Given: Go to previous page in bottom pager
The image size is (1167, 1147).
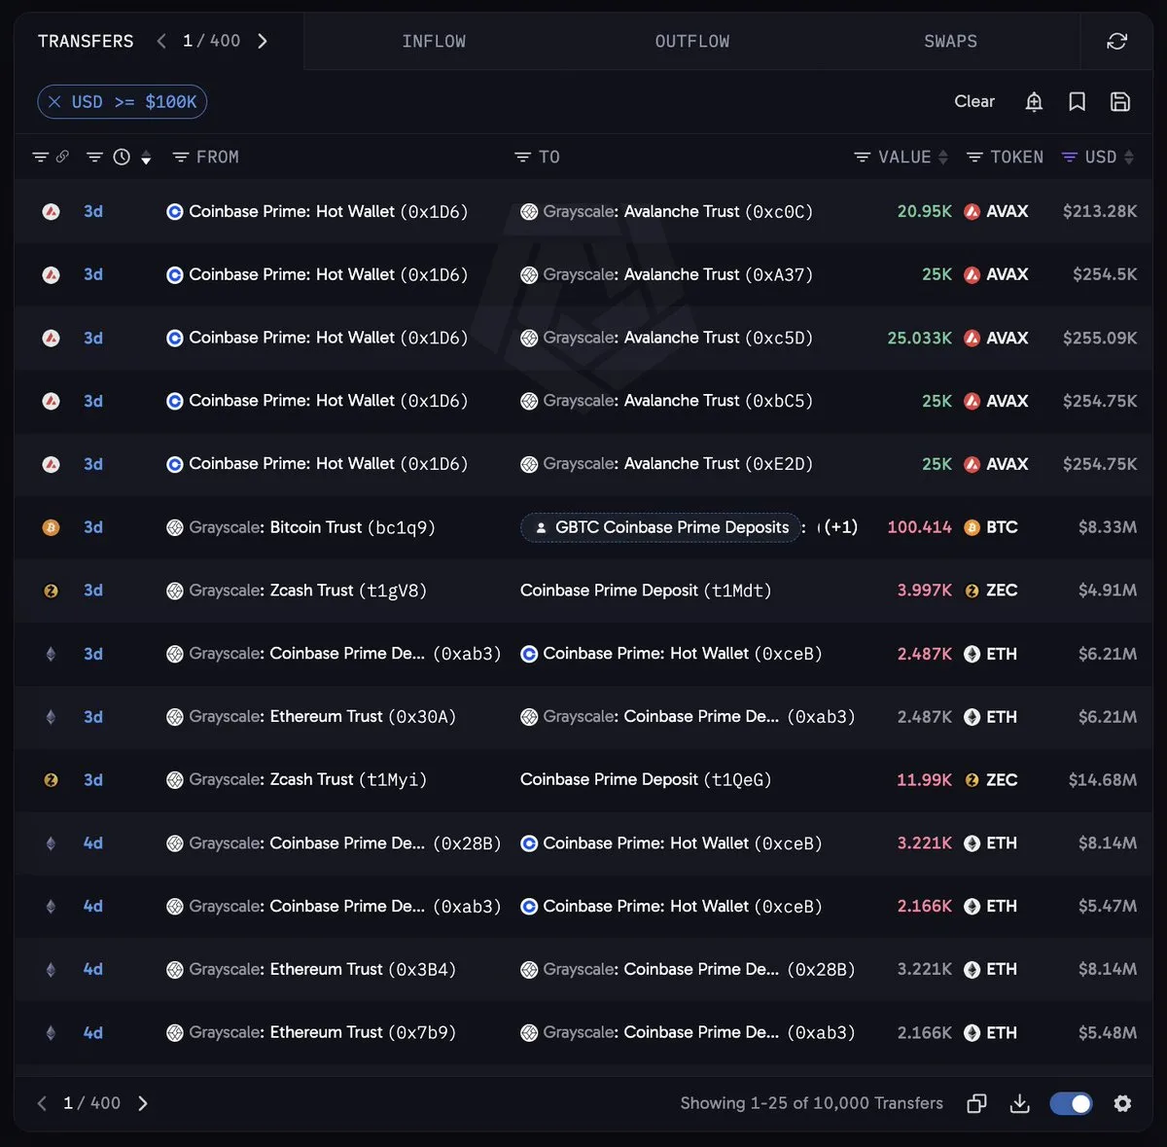Looking at the screenshot, I should 42,1103.
